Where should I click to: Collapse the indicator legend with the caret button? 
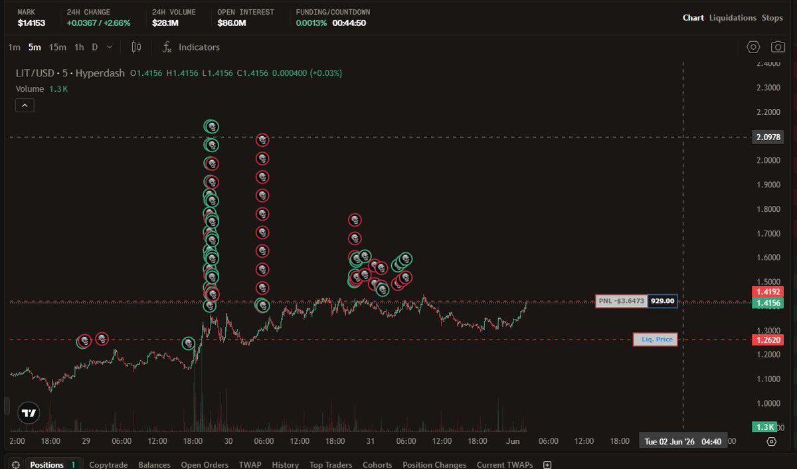point(24,105)
